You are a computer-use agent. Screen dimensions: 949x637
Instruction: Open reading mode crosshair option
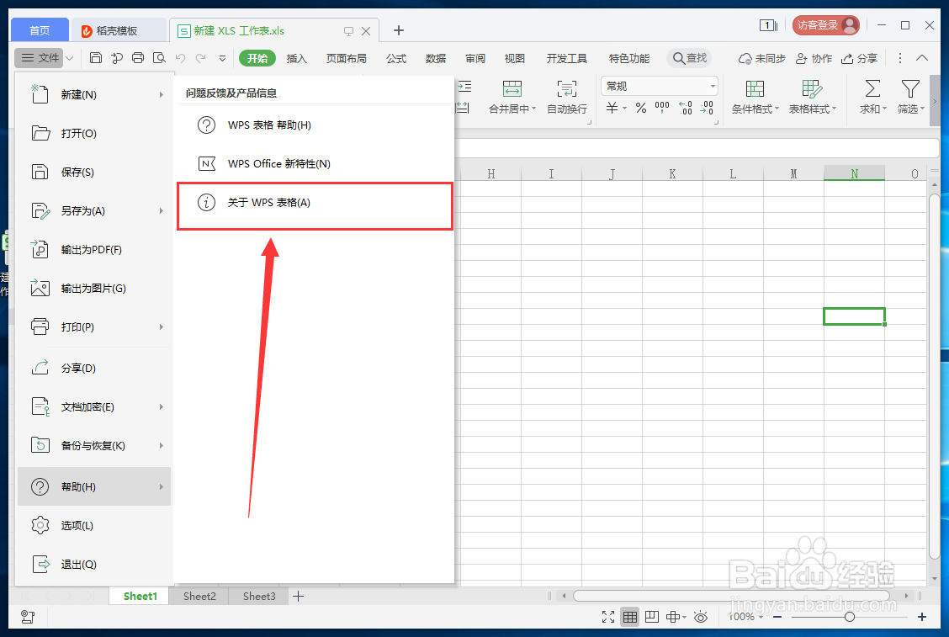(676, 617)
